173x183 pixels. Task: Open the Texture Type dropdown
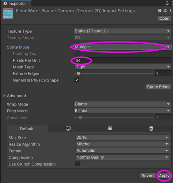point(122,31)
